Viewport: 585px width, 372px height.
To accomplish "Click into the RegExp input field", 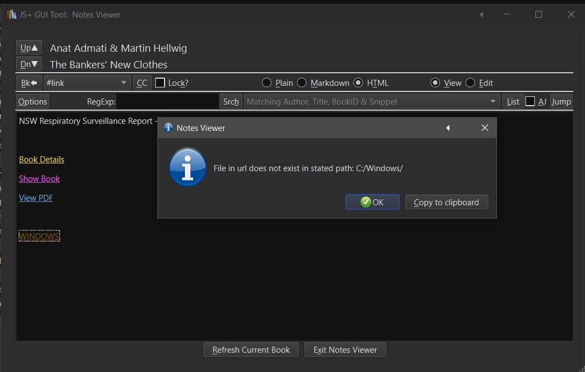I will click(167, 101).
